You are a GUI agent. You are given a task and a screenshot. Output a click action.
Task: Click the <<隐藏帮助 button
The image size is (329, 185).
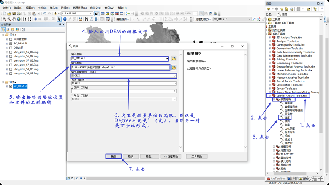pos(171,157)
